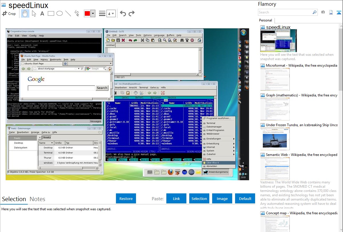
Task: Switch to the Selection tab
Action: click(x=14, y=199)
